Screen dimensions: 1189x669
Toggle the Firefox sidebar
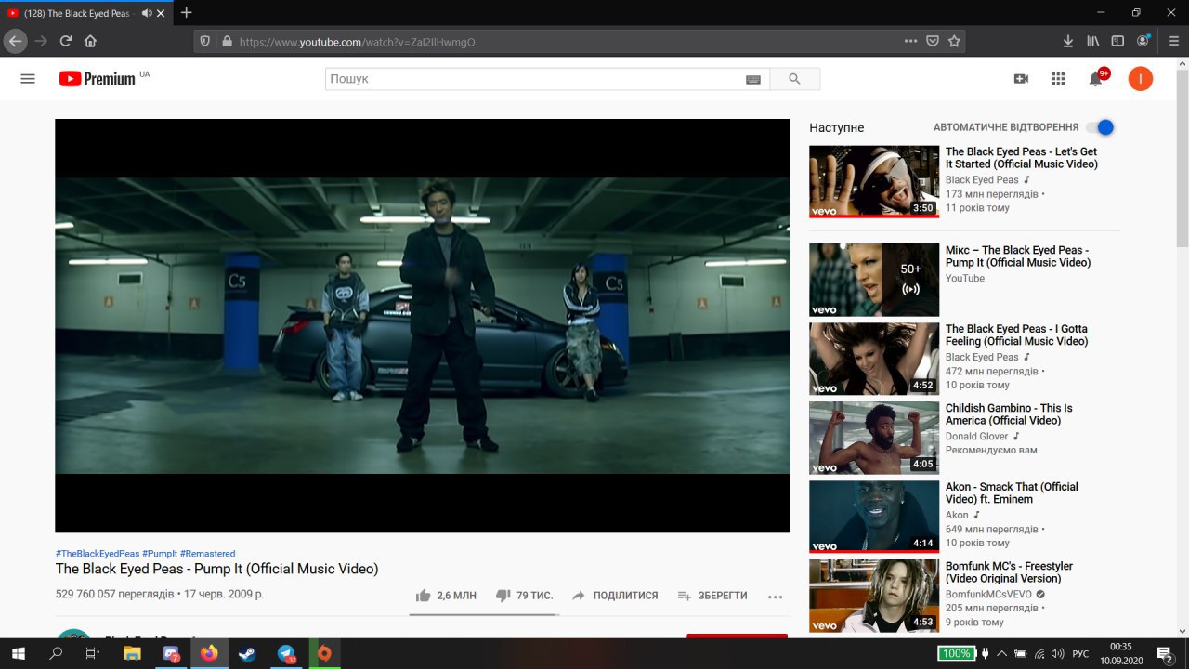[x=1117, y=41]
